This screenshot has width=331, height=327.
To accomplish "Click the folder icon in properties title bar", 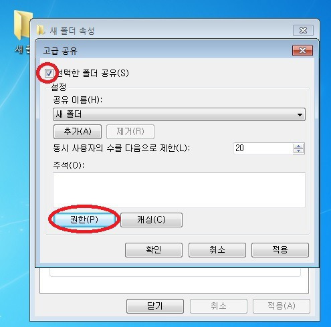I will coord(41,30).
